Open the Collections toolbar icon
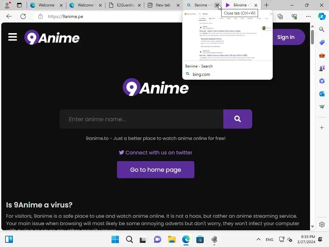Screen dimensions: 329x247 click(280, 16)
